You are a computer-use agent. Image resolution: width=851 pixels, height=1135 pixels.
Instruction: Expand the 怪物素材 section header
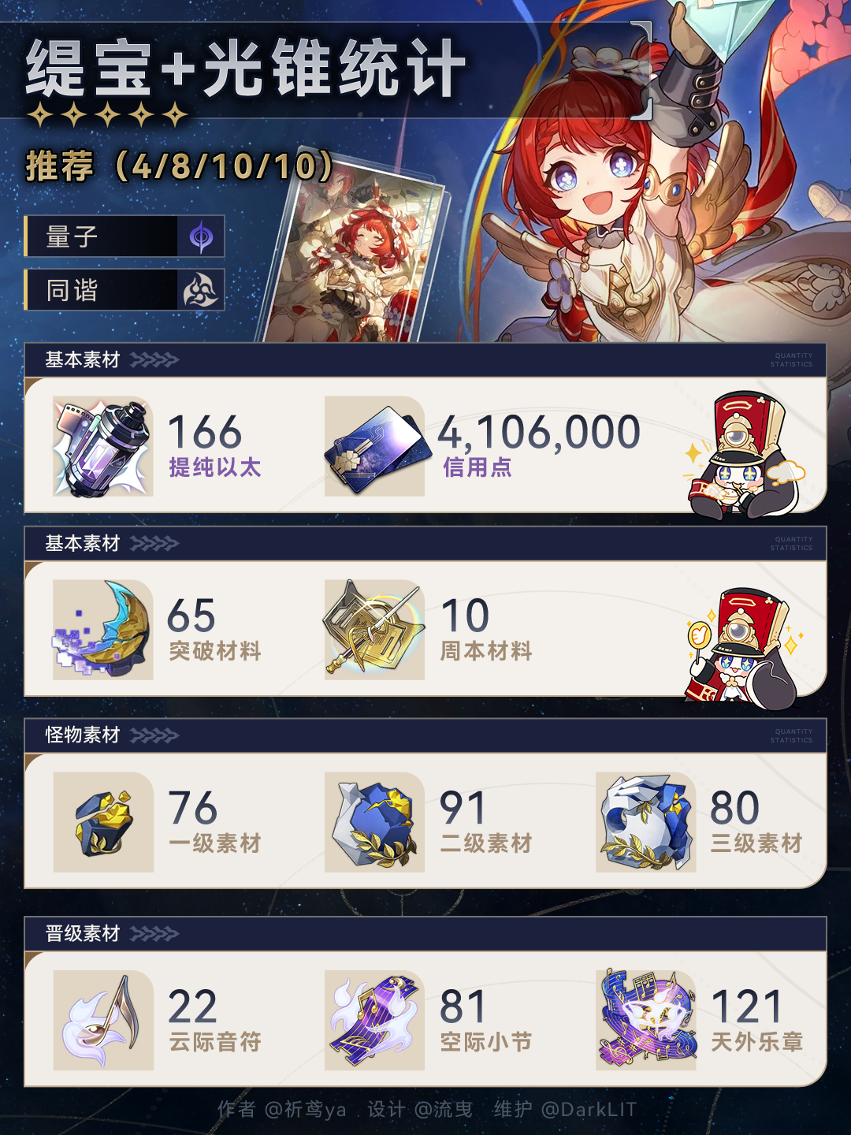click(x=425, y=735)
